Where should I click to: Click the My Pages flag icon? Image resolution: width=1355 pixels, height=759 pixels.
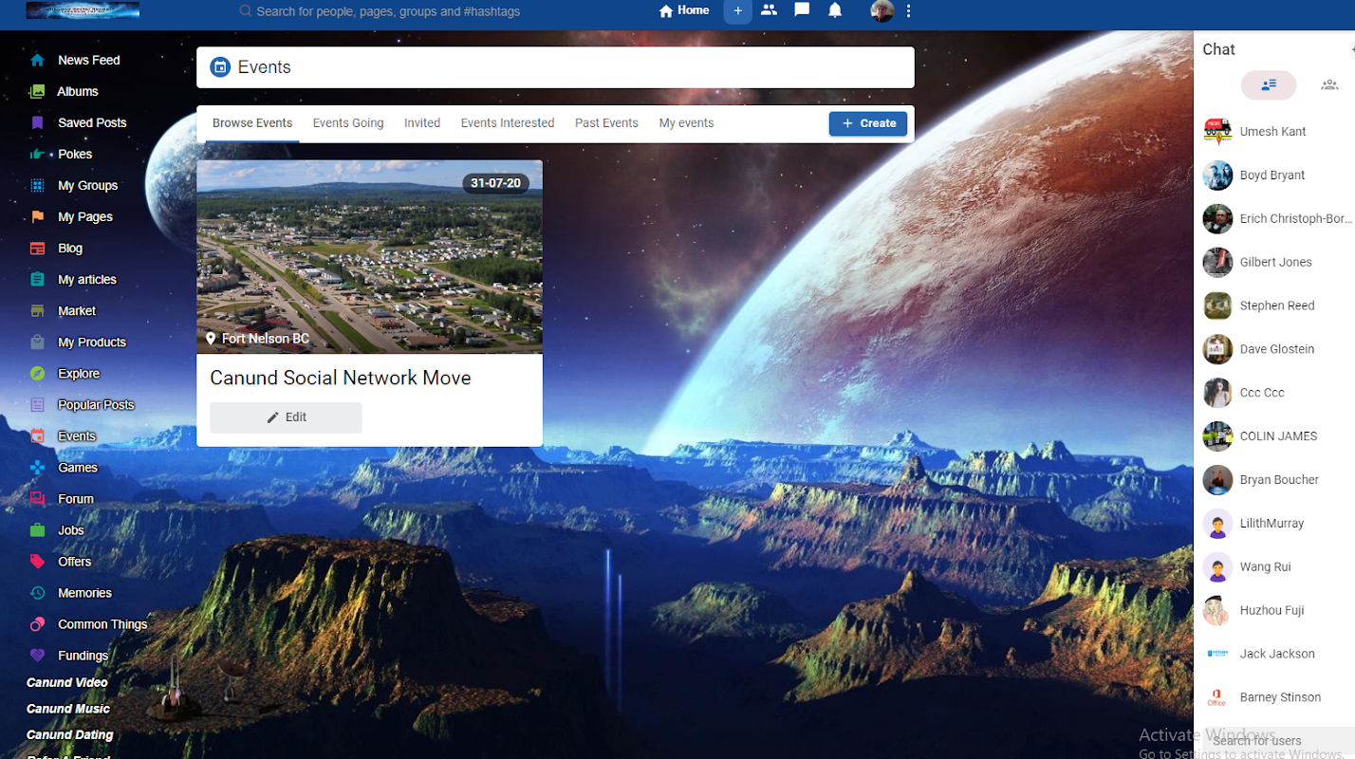37,216
